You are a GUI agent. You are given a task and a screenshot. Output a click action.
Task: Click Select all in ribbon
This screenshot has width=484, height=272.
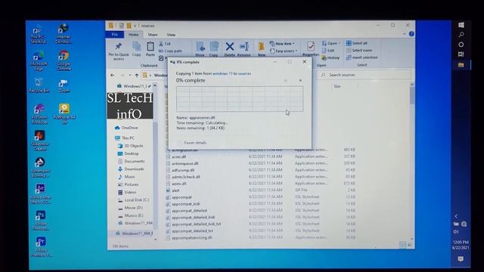[x=356, y=43]
